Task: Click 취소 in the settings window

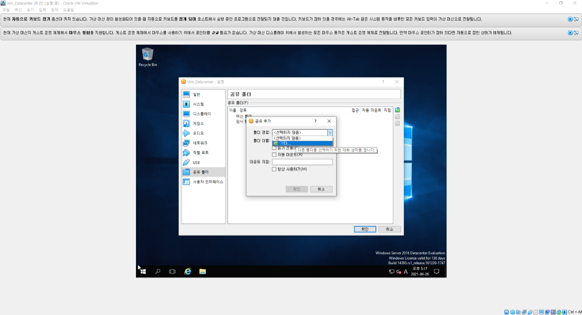Action: pyautogui.click(x=390, y=229)
